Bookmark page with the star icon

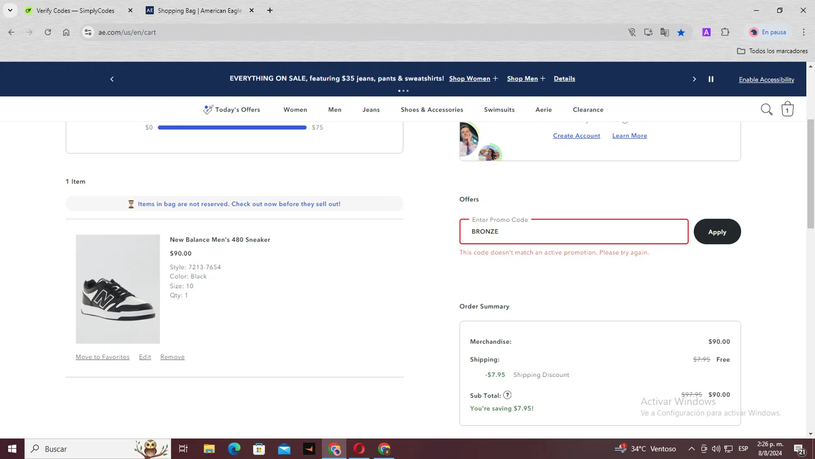click(681, 33)
